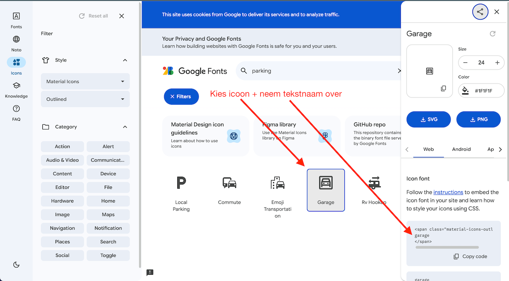The image size is (509, 281).
Task: Toggle the Maps category filter
Action: tap(108, 214)
